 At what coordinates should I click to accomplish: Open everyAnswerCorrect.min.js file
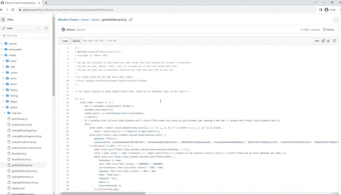[26, 148]
